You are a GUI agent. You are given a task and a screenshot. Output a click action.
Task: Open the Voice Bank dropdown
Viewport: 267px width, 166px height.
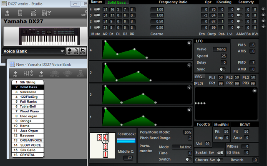(x=34, y=51)
